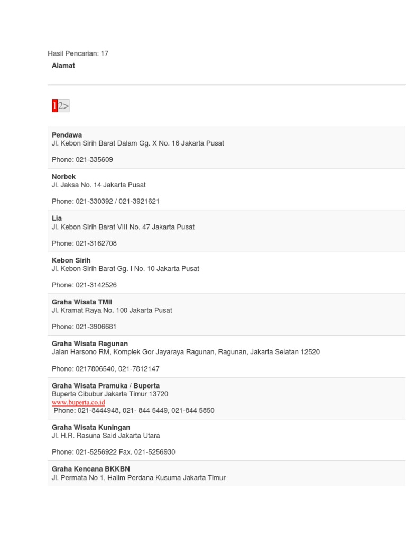Select the Lia listing name
The image size is (406, 542).
coord(57,218)
